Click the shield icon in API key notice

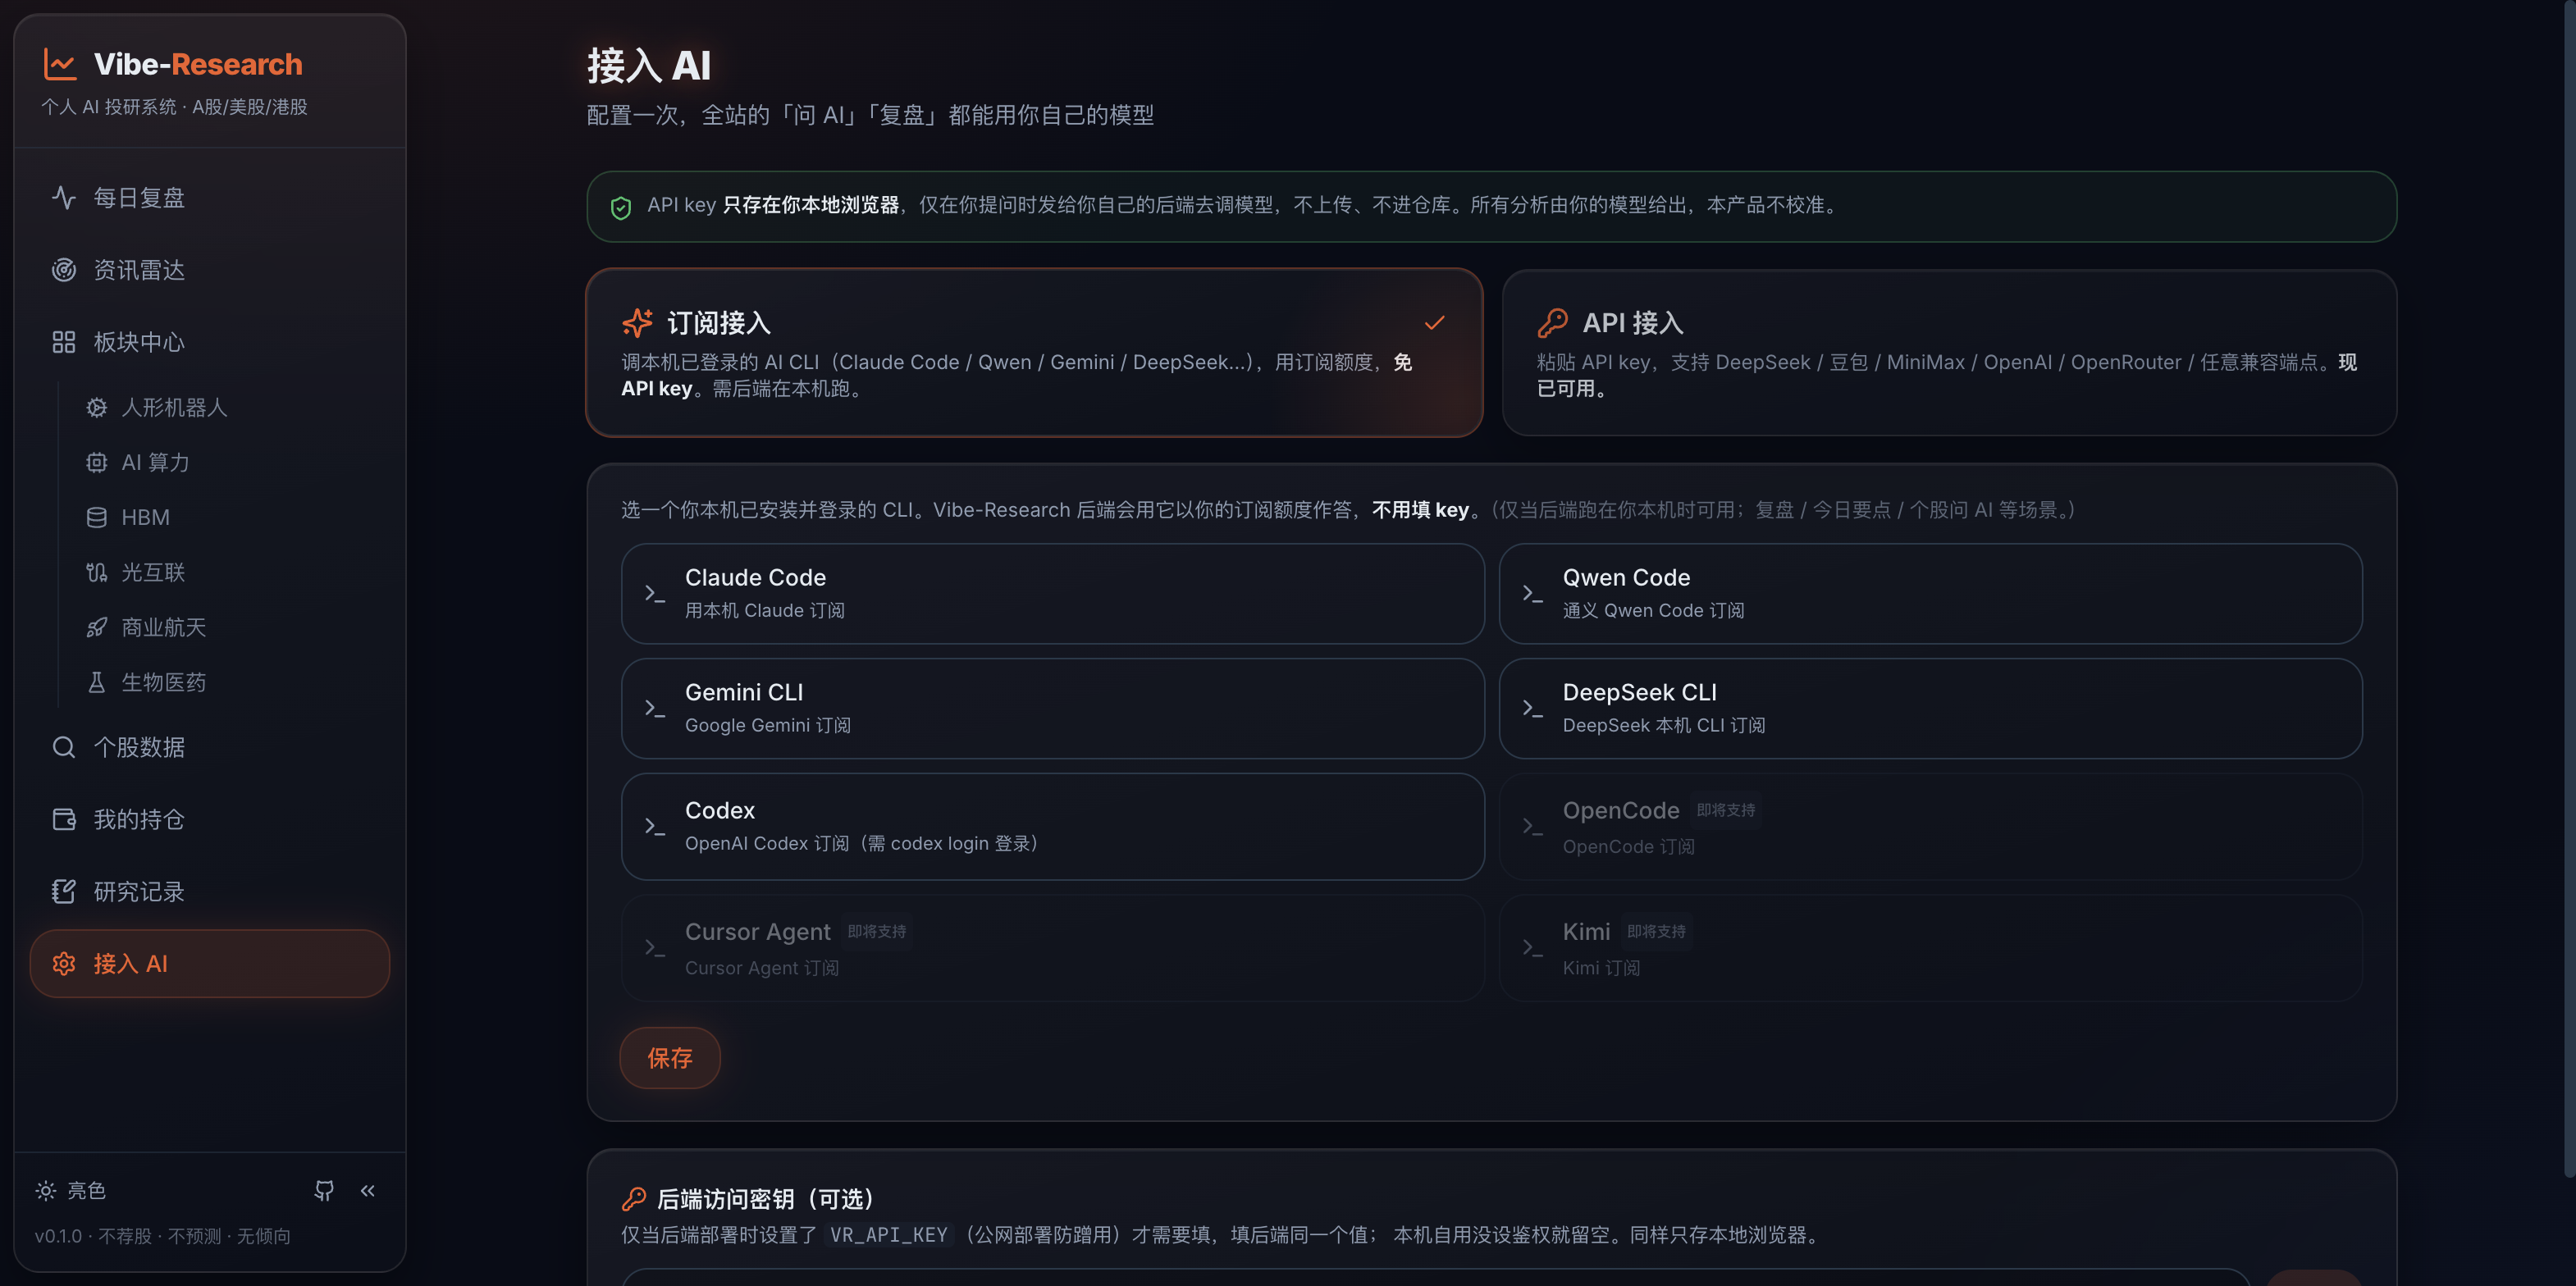(x=621, y=208)
